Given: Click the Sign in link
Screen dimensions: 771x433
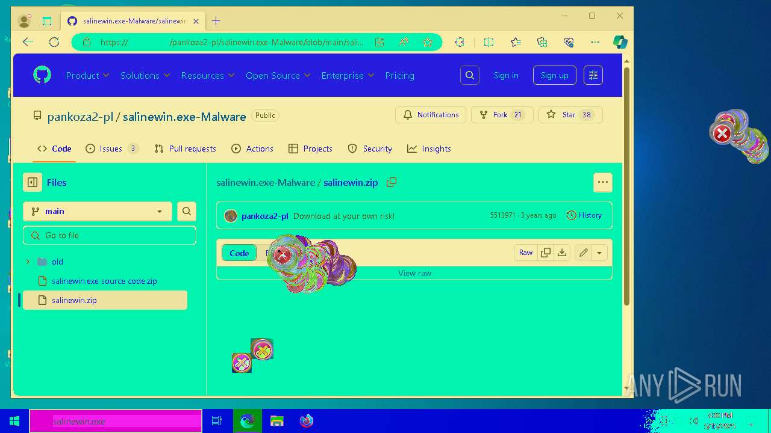Looking at the screenshot, I should (506, 75).
